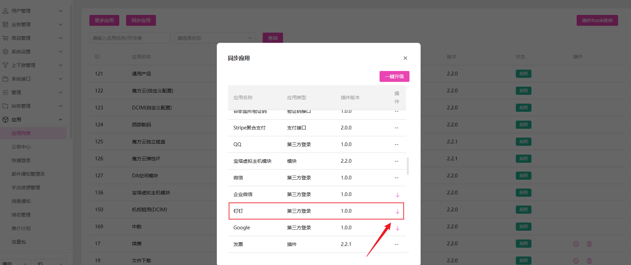The width and height of the screenshot is (631, 265).
Task: Click the 用户管理 person icon in sidebar
Action: (x=5, y=11)
